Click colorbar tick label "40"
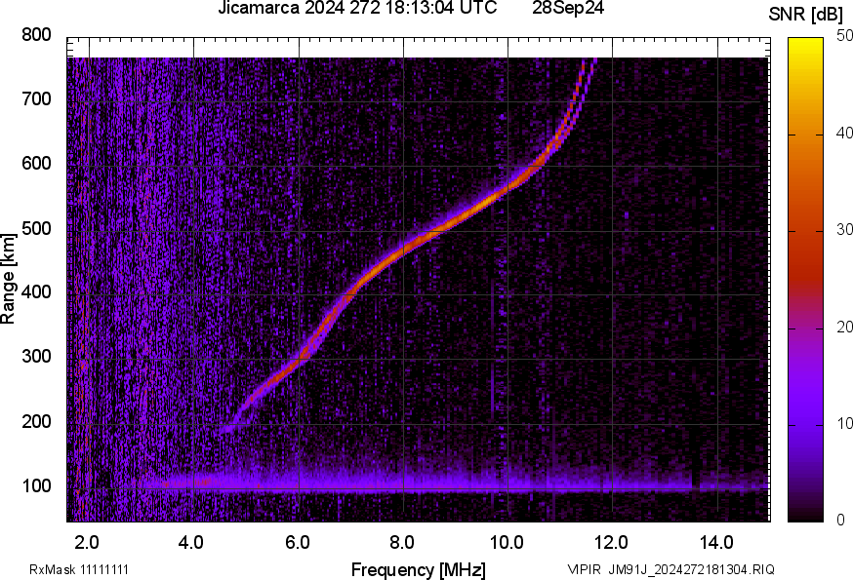This screenshot has height=580, width=853. click(845, 133)
